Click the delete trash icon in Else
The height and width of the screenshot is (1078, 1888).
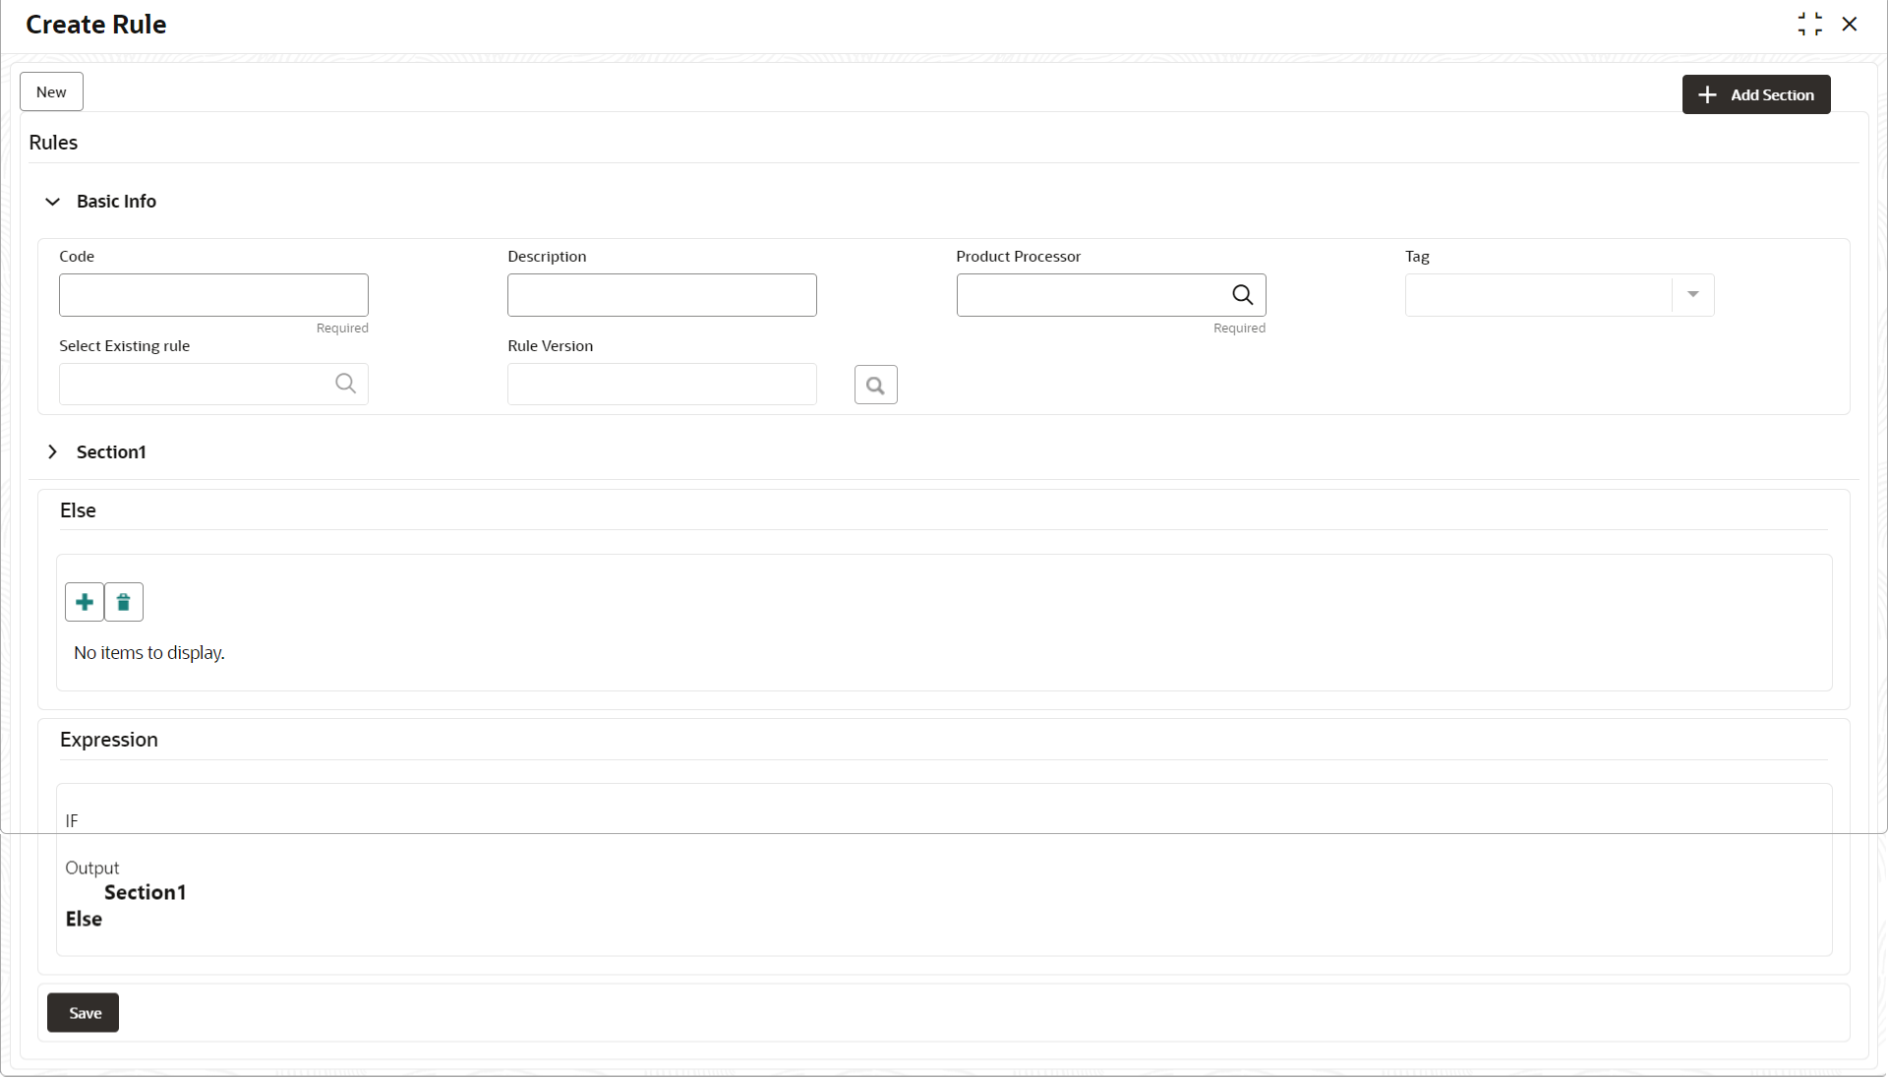point(123,602)
